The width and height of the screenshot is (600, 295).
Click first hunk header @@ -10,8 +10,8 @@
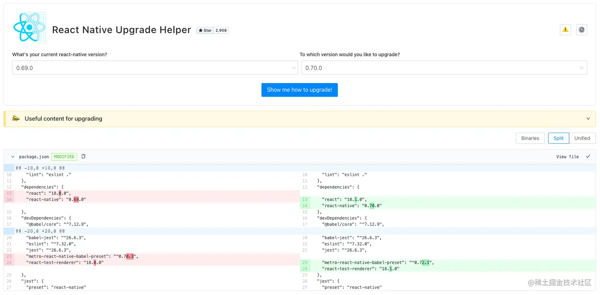pyautogui.click(x=40, y=168)
